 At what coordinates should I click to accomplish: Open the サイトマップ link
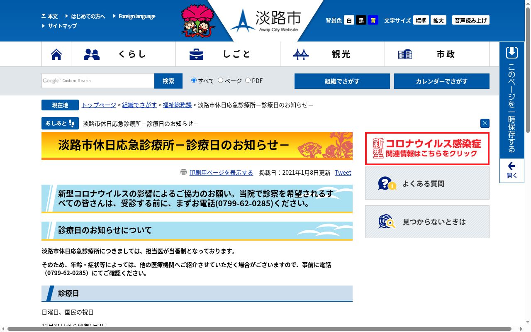point(62,26)
